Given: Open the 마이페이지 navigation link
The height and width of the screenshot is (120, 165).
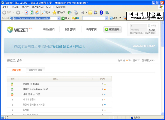Looking at the screenshot, I should click(92, 29).
